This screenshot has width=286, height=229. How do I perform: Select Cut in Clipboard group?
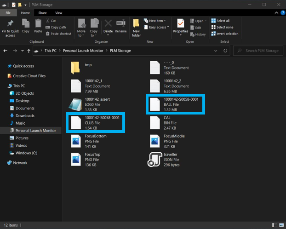[51, 21]
